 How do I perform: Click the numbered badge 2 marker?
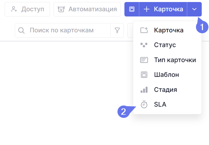tap(124, 111)
